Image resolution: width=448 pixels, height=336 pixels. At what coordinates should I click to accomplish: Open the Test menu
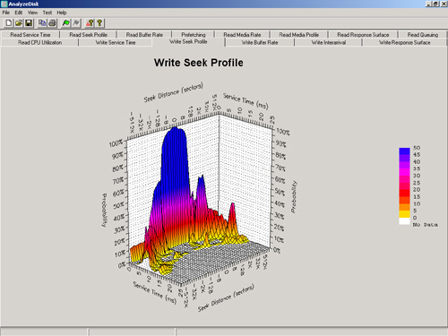click(47, 13)
